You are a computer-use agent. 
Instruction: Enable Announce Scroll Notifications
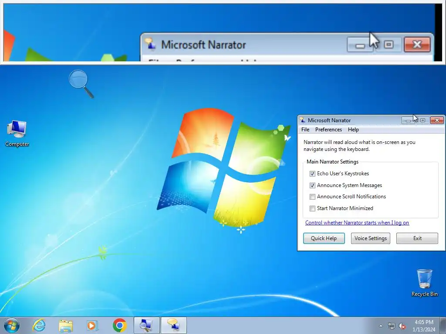(312, 197)
